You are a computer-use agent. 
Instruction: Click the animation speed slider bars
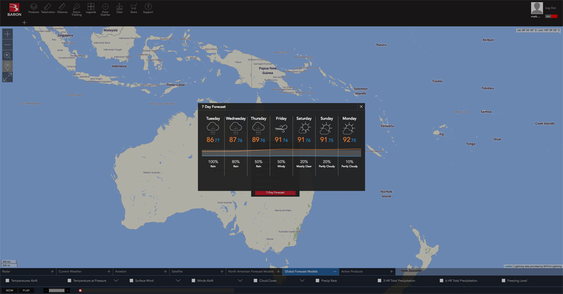point(57,290)
